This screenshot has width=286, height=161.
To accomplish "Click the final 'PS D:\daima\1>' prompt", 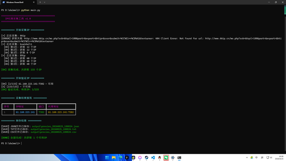I will 11,143.
